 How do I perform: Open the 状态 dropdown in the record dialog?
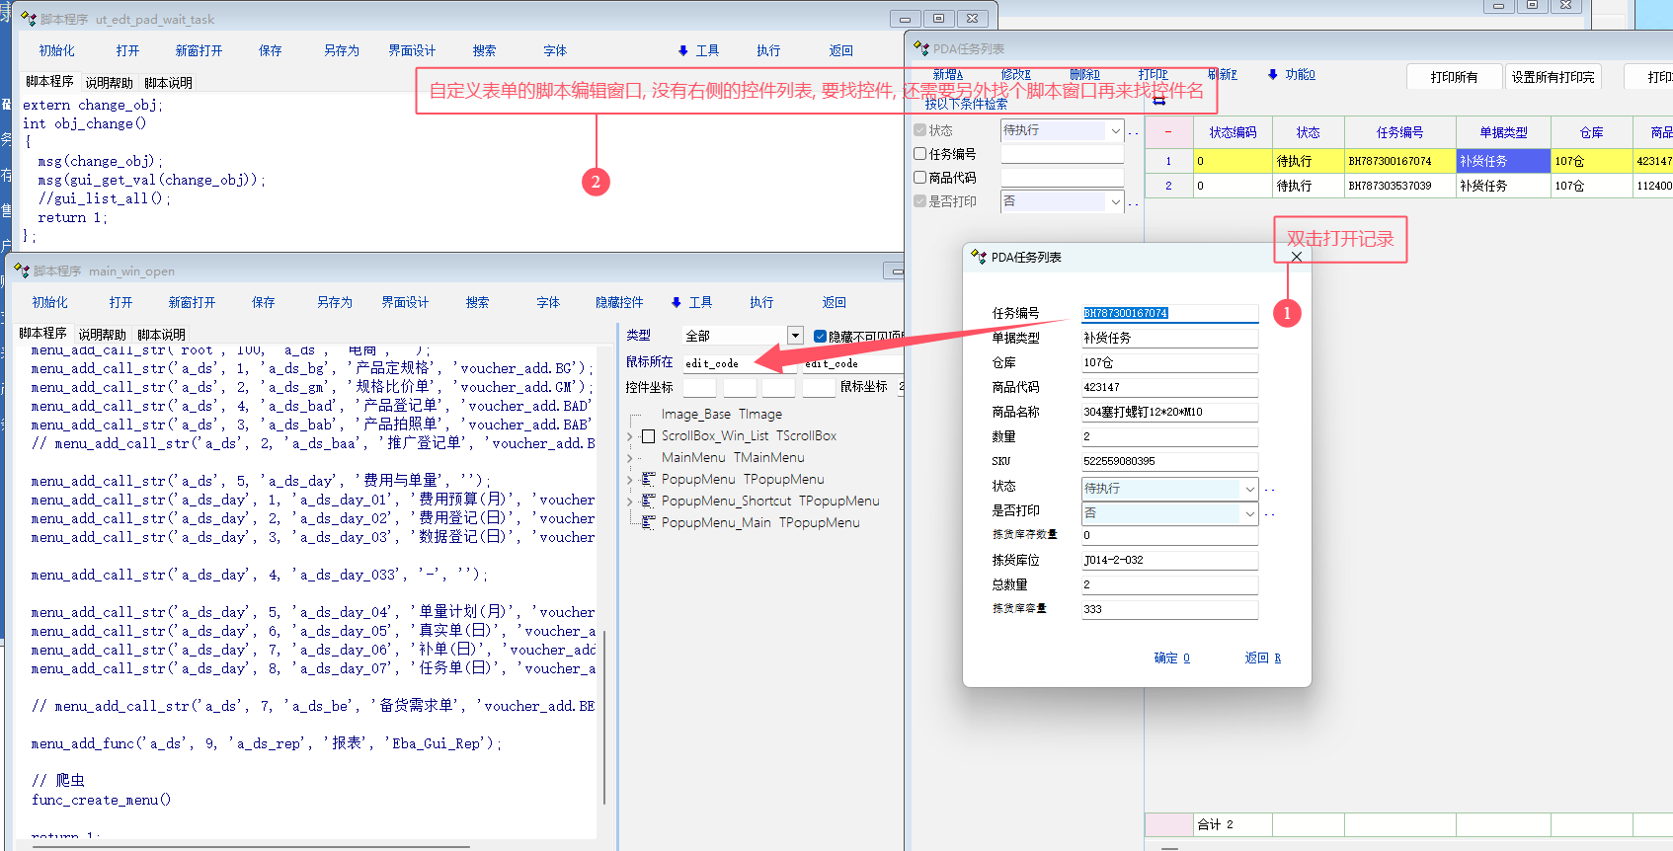(1249, 489)
